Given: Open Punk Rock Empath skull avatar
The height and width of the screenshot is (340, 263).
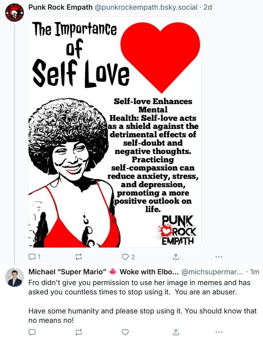Looking at the screenshot, I should 14,12.
